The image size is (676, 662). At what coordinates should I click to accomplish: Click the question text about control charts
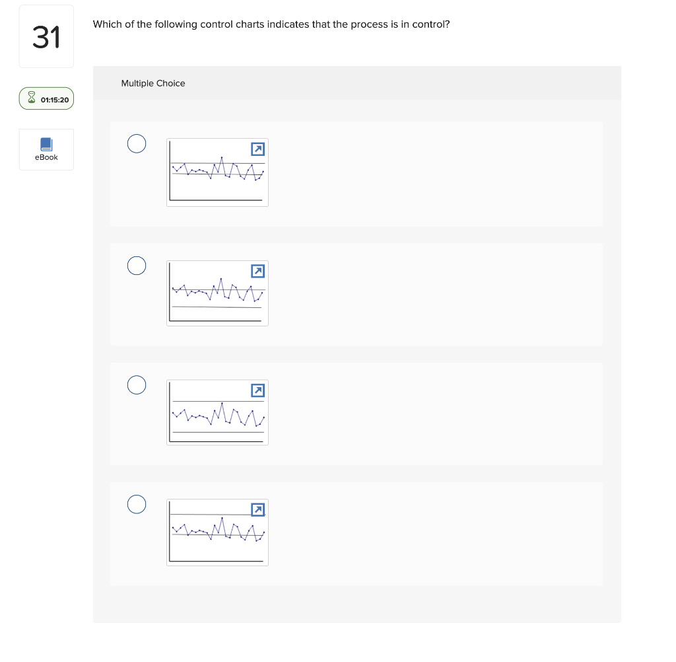pyautogui.click(x=272, y=24)
